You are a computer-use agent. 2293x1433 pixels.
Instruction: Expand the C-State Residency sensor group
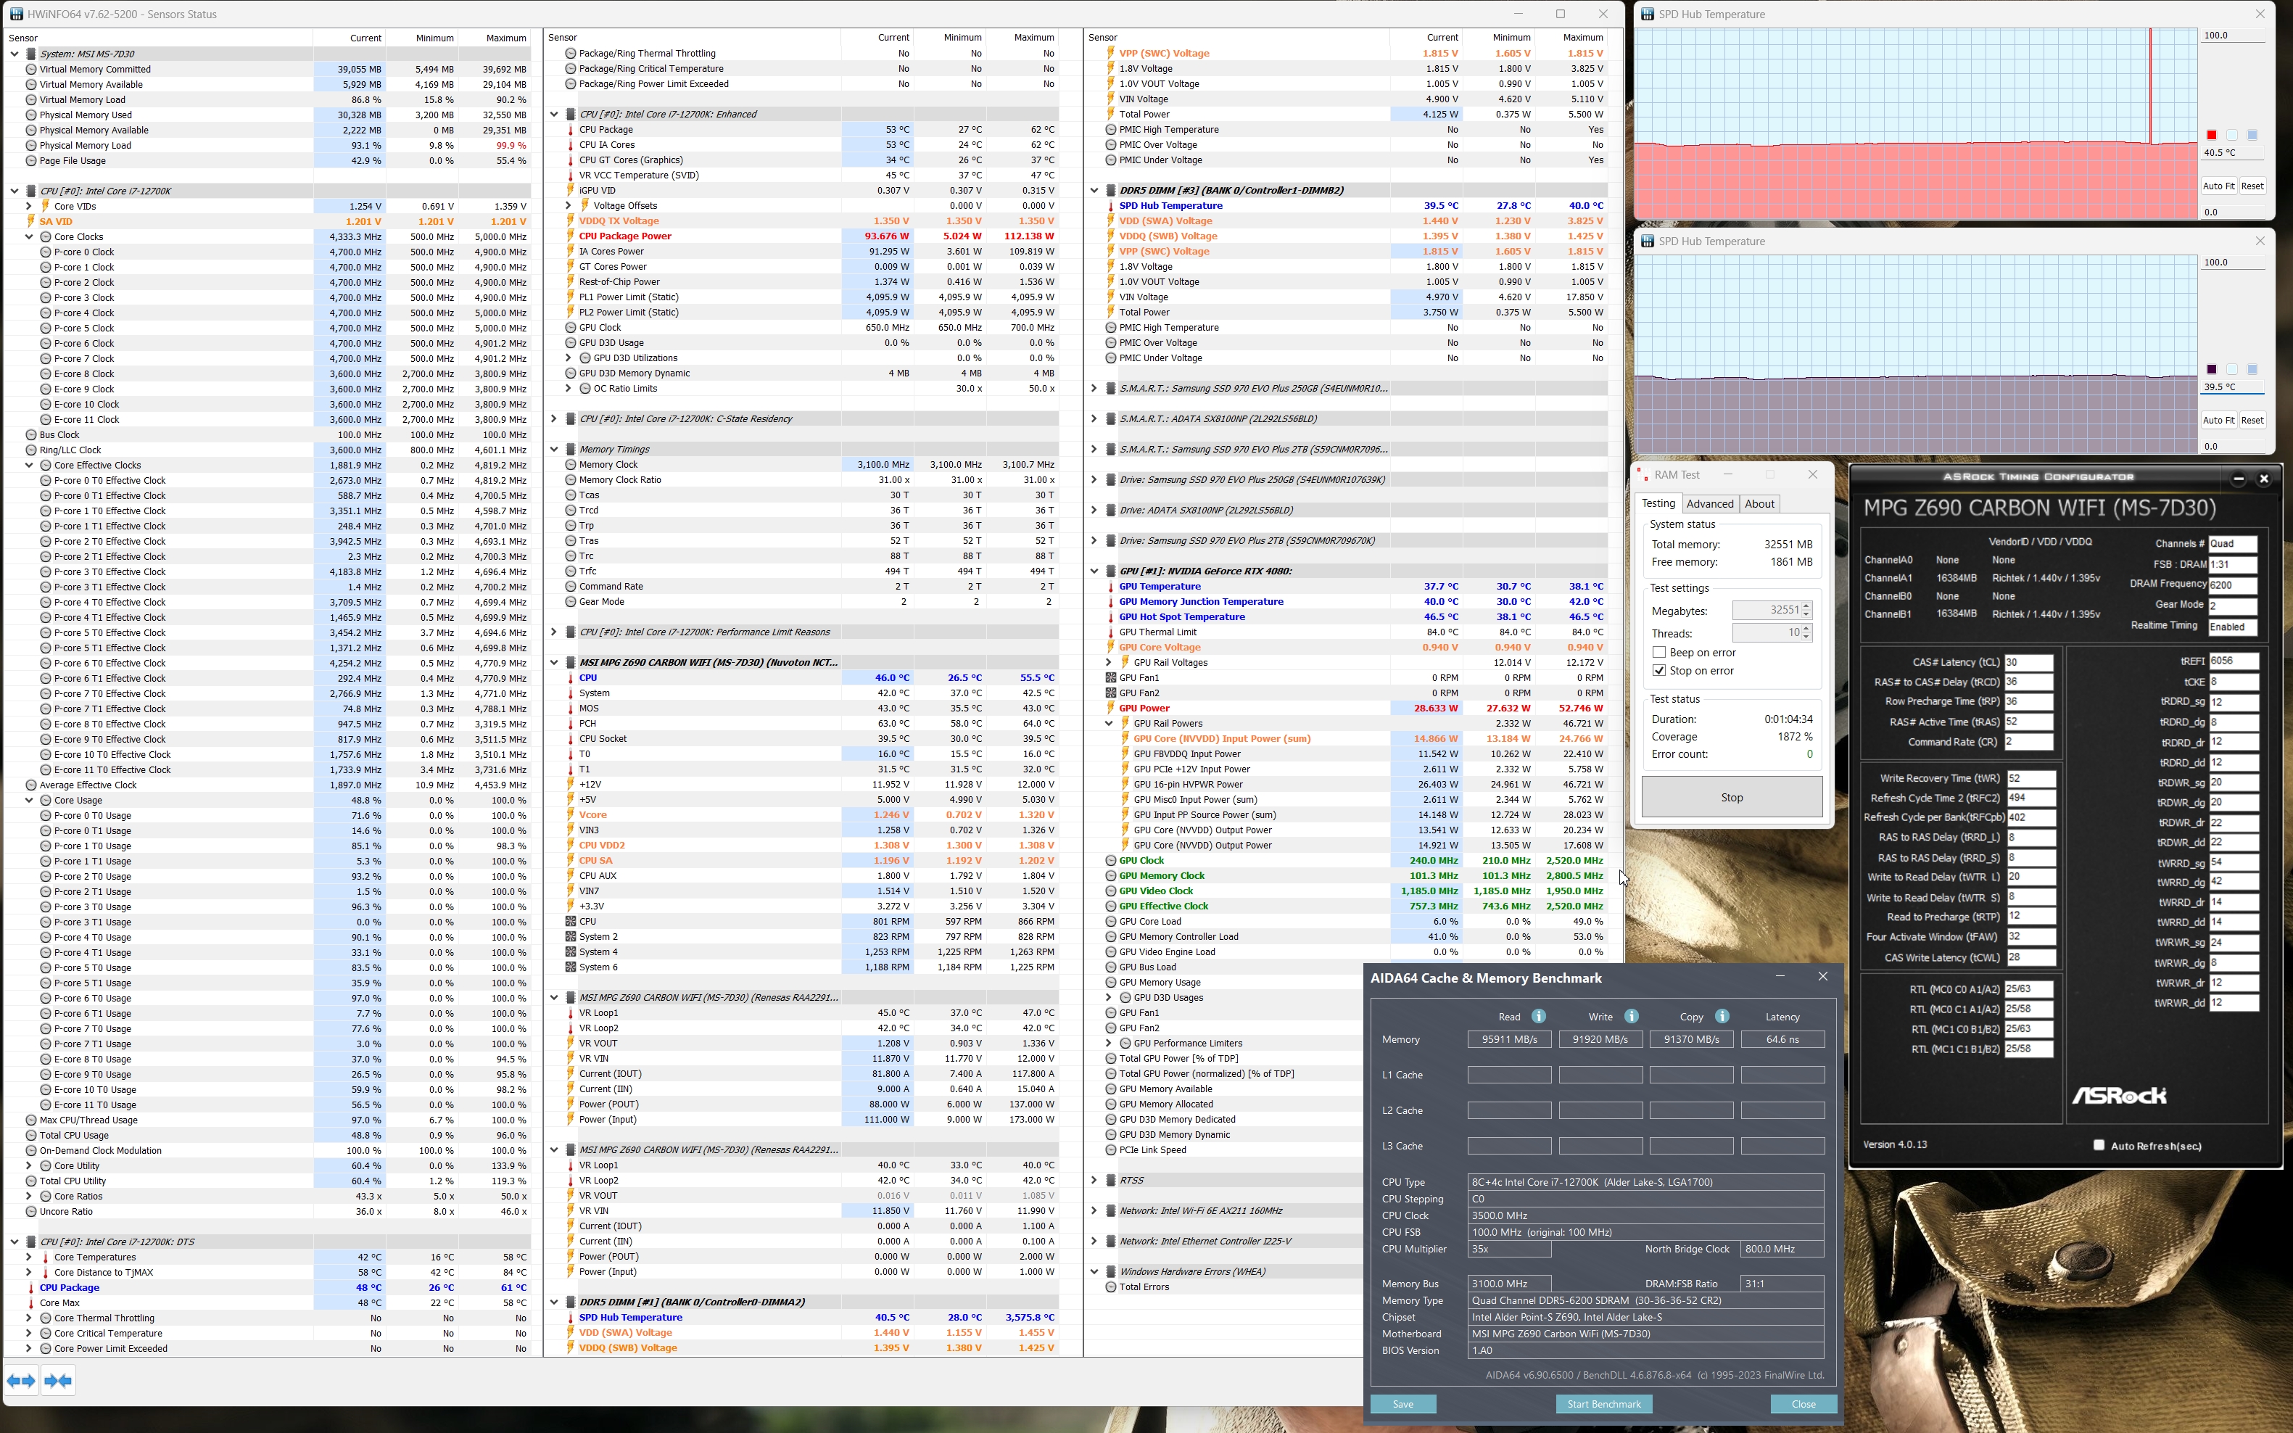pos(554,419)
